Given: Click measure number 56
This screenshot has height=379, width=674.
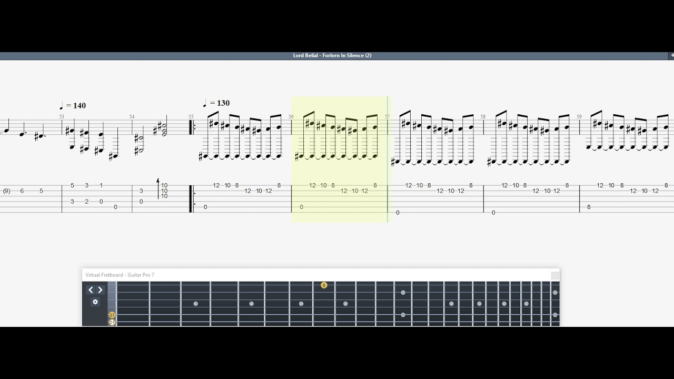Looking at the screenshot, I should click(291, 117).
